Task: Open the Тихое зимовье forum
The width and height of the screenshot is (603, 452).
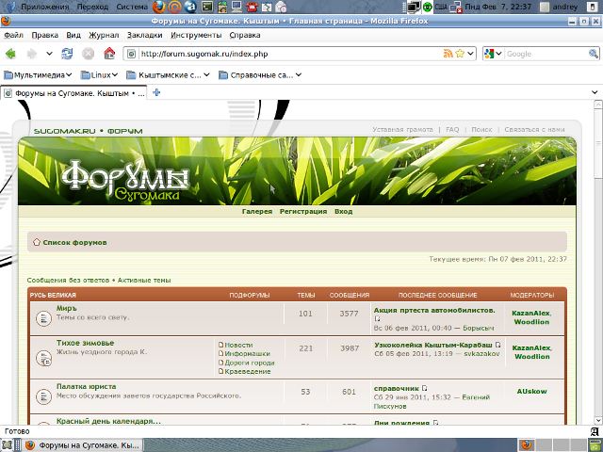Action: coord(85,343)
